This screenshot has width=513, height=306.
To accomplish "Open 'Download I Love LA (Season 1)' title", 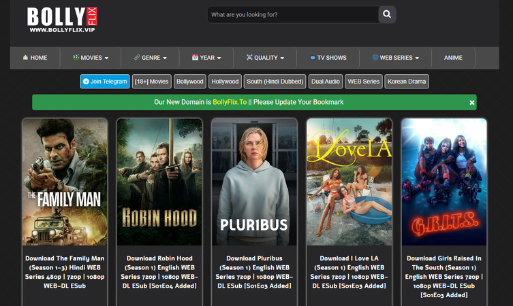I will pos(349,272).
